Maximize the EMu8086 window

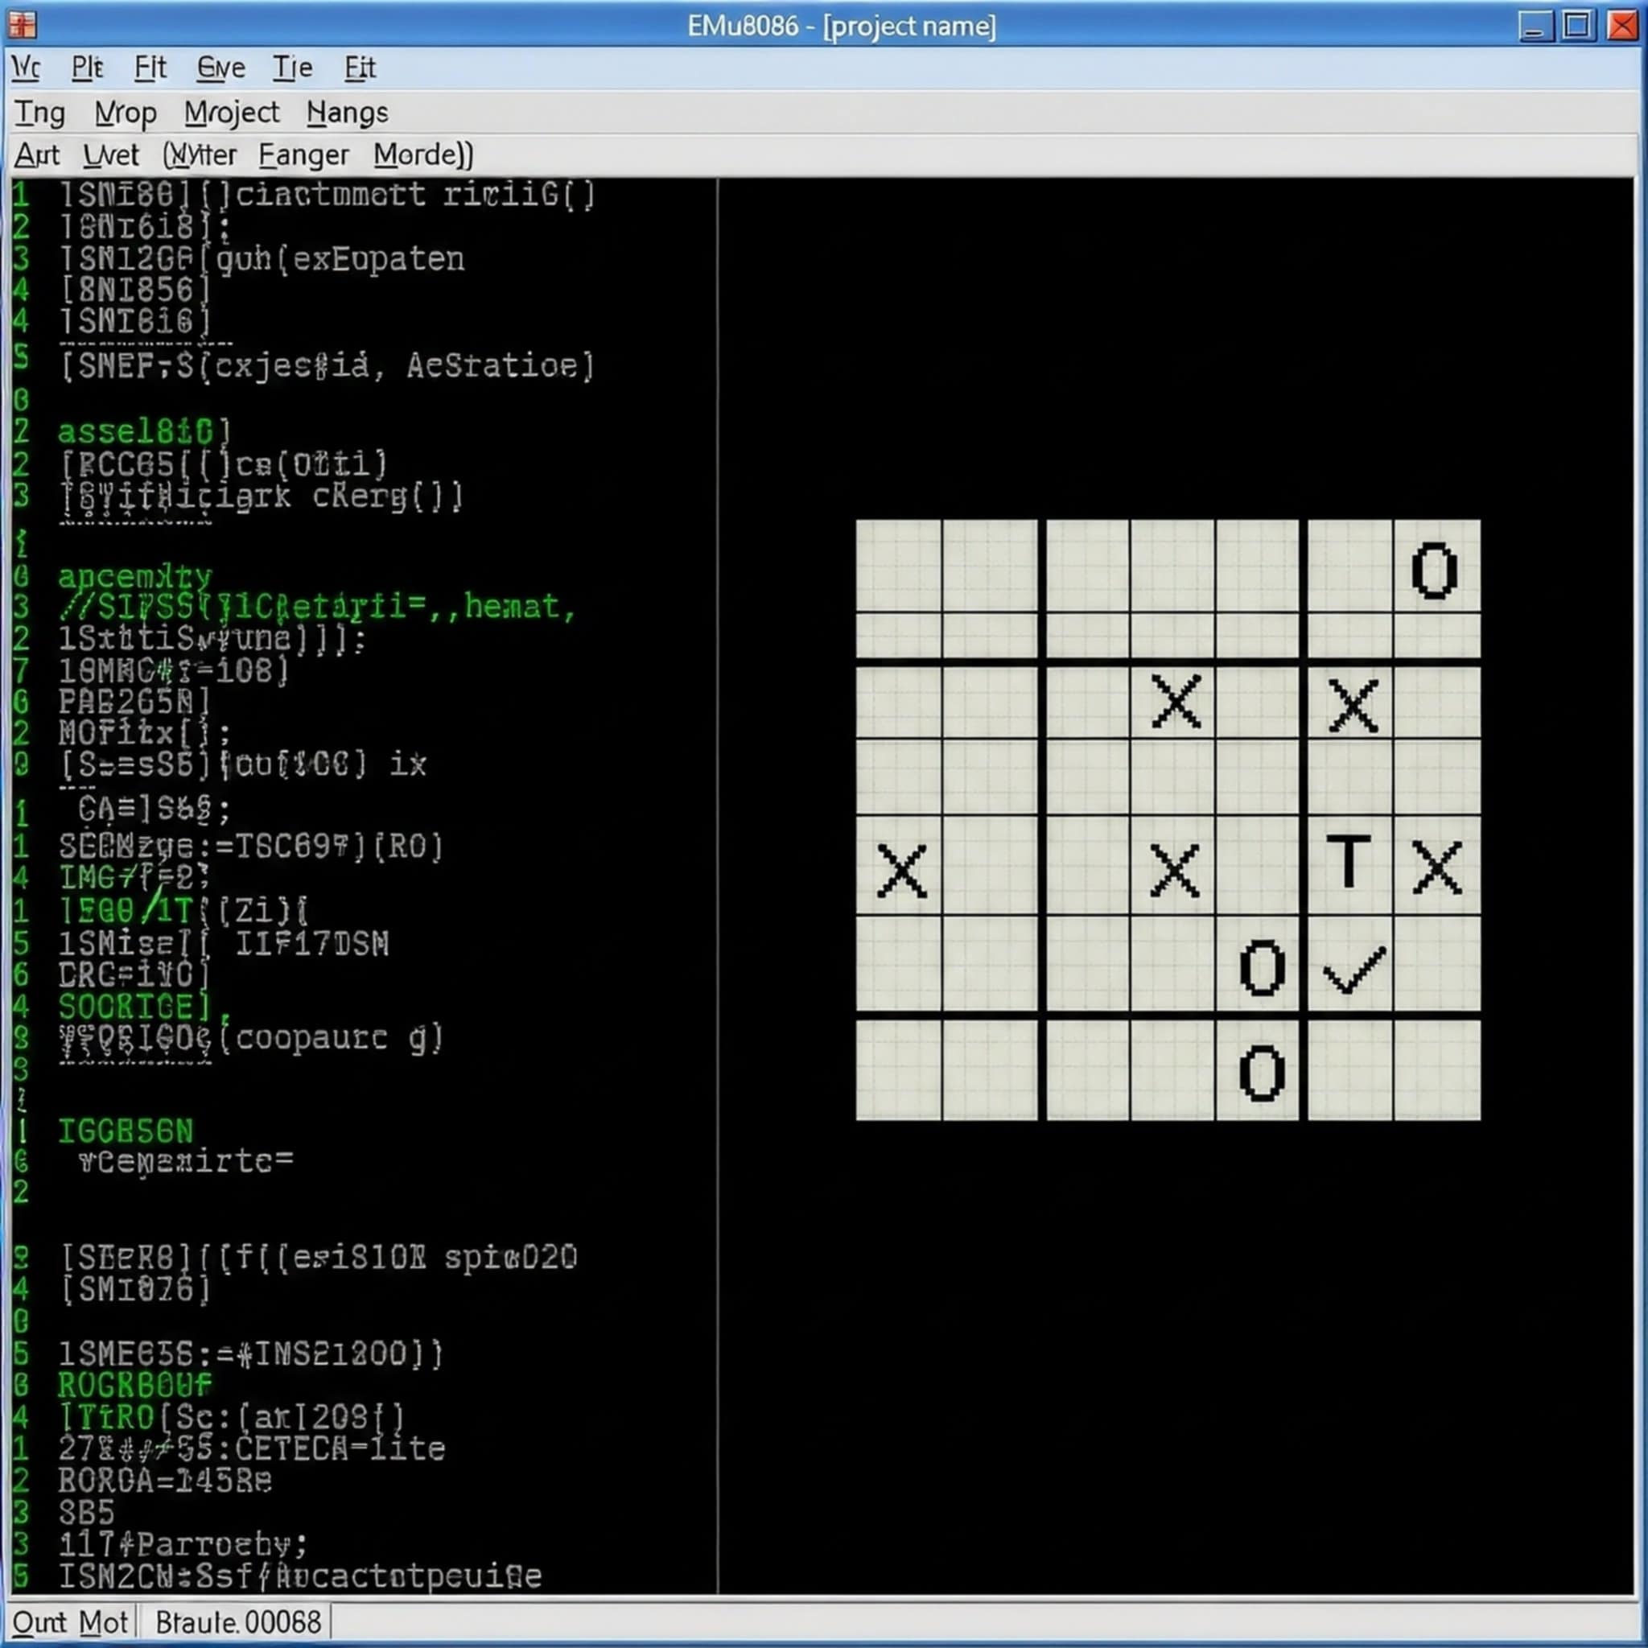click(x=1578, y=26)
